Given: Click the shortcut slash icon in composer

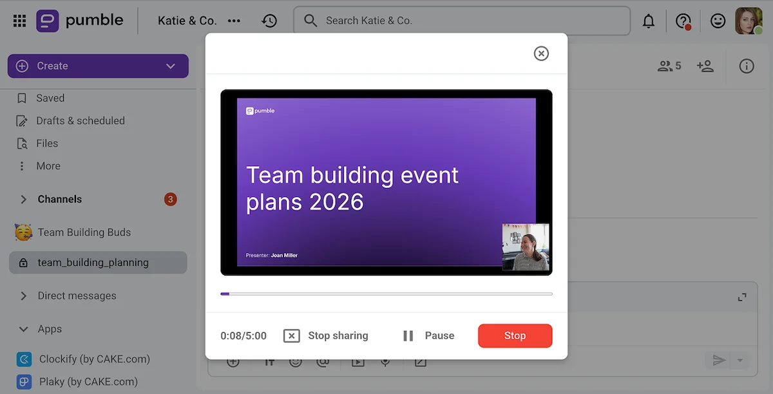Looking at the screenshot, I should (420, 362).
